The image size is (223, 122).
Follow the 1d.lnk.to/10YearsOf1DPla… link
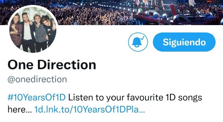[x=89, y=109]
